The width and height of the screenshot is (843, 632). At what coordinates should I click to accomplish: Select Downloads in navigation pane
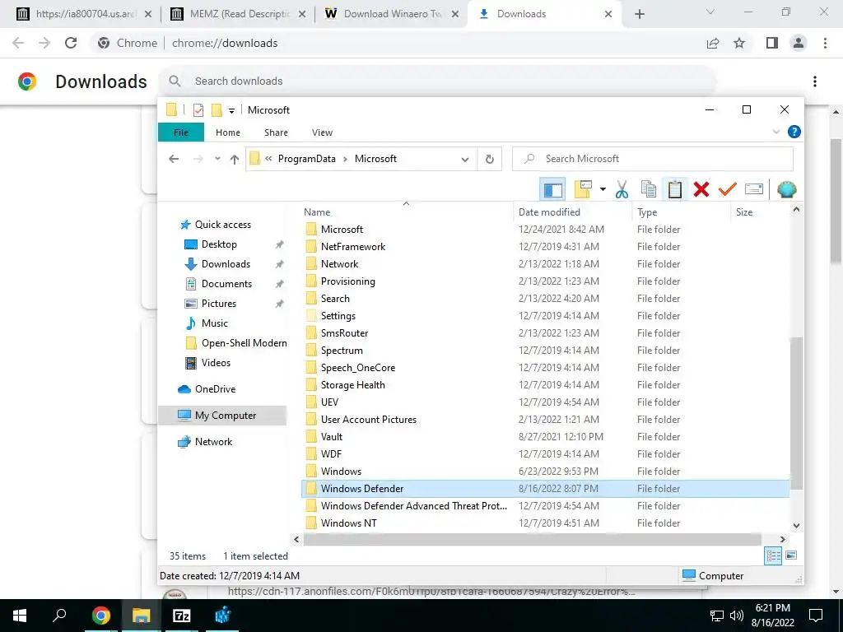tap(226, 264)
